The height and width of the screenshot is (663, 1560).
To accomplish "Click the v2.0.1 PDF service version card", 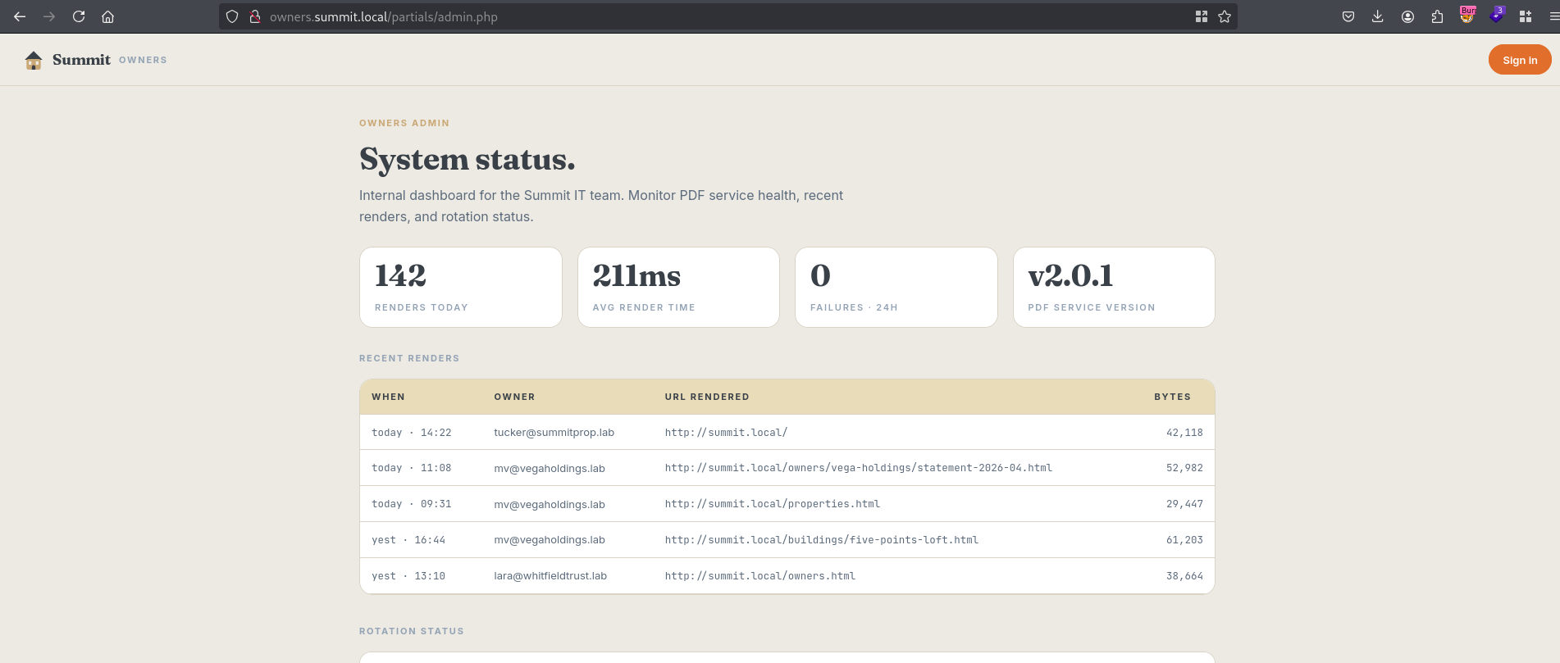I will [x=1114, y=288].
